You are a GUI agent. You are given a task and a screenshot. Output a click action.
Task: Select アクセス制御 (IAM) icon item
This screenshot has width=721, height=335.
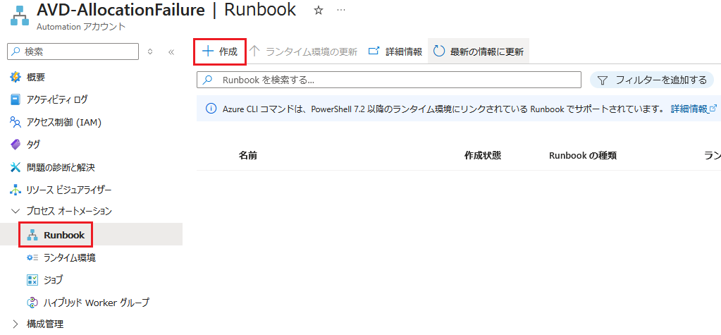pos(16,122)
